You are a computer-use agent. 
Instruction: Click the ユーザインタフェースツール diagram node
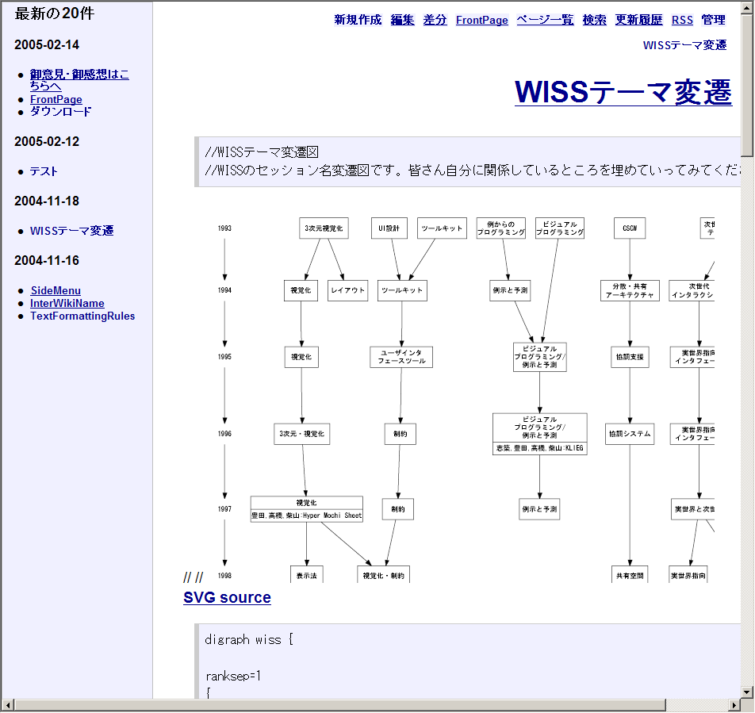point(401,357)
